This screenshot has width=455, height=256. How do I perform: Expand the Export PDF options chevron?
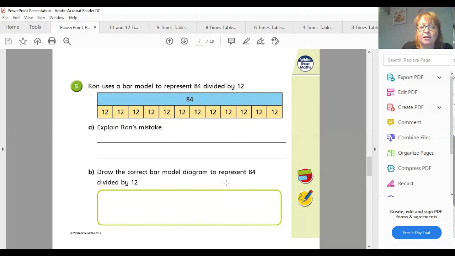[439, 77]
